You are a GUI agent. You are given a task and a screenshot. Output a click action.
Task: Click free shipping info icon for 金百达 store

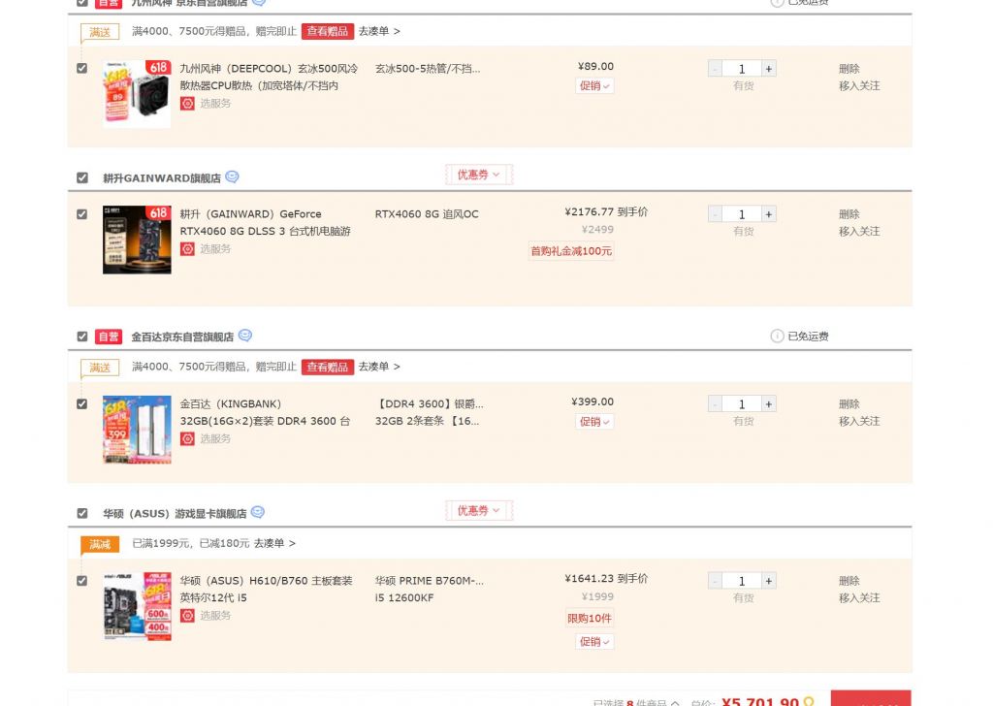[777, 337]
